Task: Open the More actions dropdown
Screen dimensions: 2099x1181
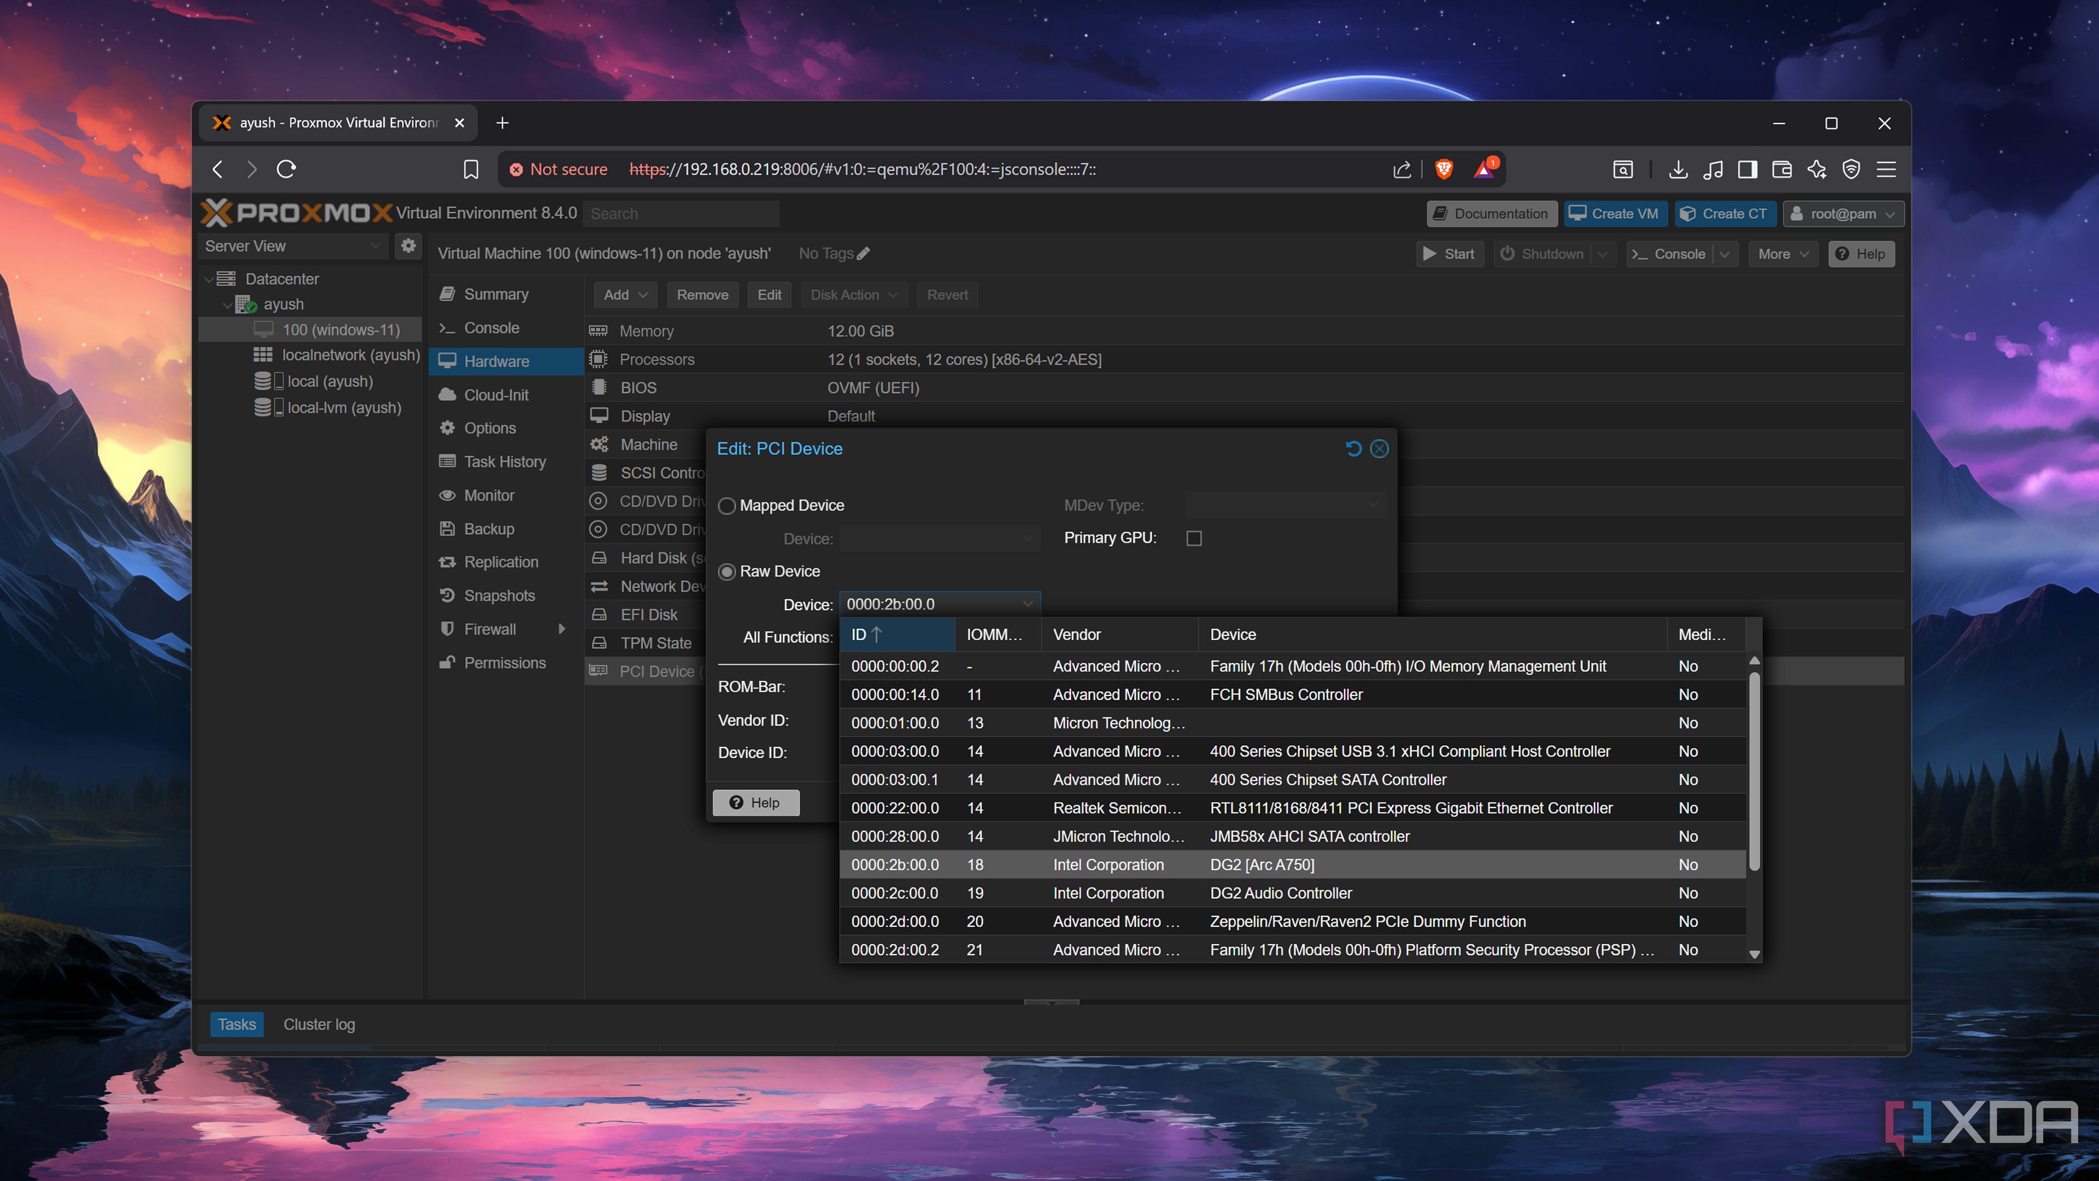Action: point(1783,254)
